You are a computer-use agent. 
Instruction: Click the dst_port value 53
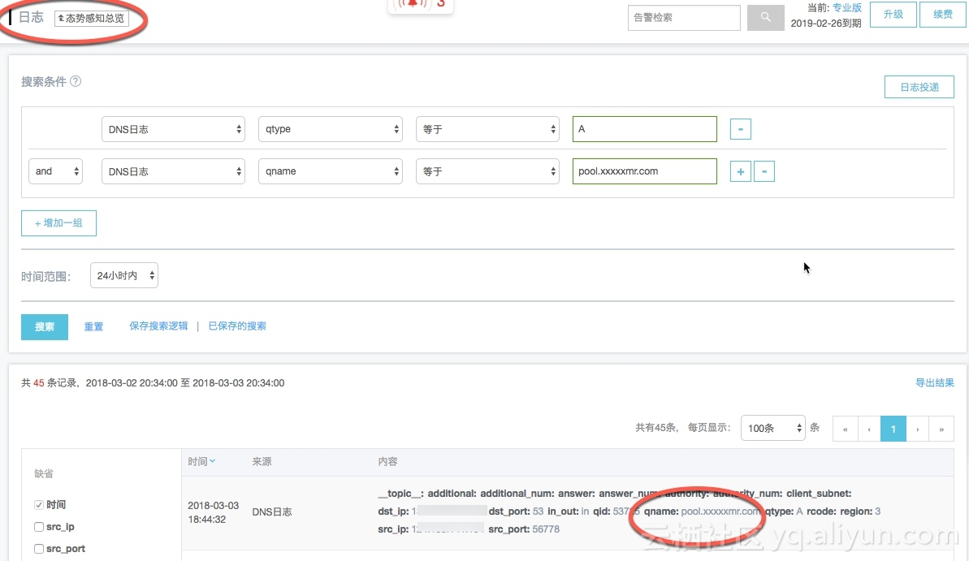539,511
